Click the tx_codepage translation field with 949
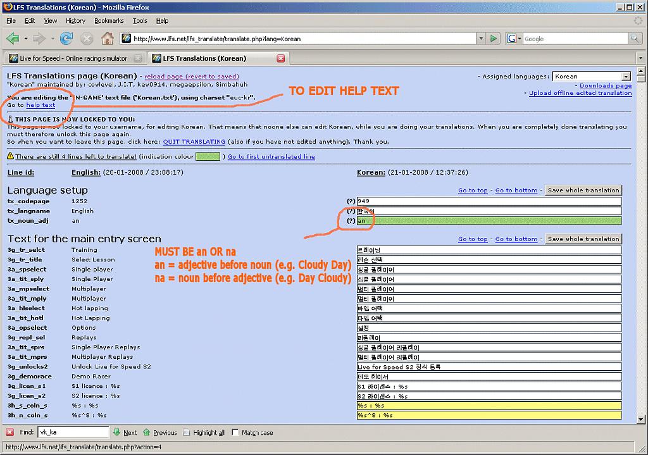648x455 pixels. [x=489, y=201]
